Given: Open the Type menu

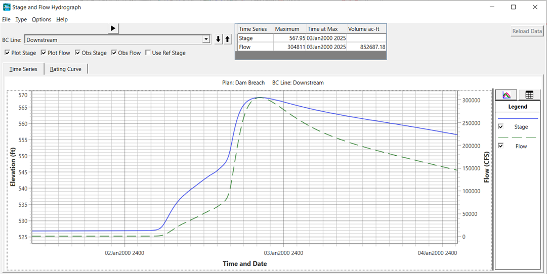Looking at the screenshot, I should (x=21, y=20).
